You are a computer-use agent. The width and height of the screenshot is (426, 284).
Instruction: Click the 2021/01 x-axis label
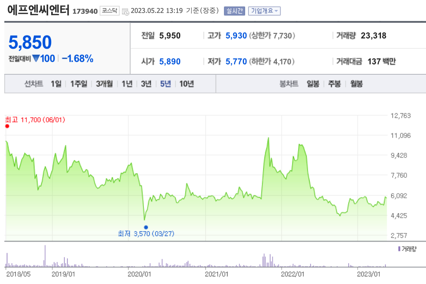click(x=216, y=274)
